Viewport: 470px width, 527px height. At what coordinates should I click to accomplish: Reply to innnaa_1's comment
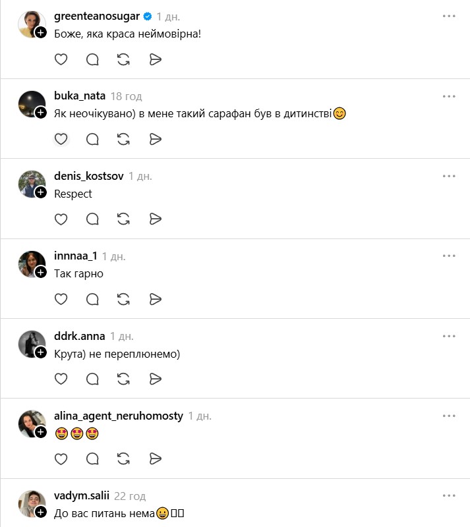(x=92, y=299)
